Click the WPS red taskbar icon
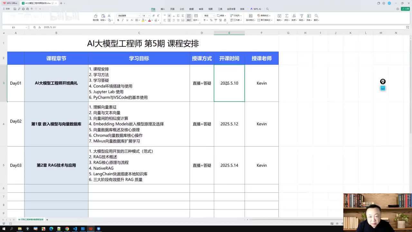412x232 pixels. click(91, 229)
